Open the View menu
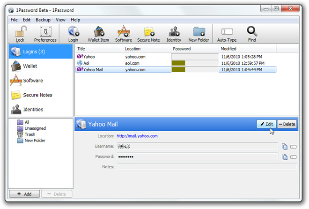The width and height of the screenshot is (309, 209). pos(60,20)
